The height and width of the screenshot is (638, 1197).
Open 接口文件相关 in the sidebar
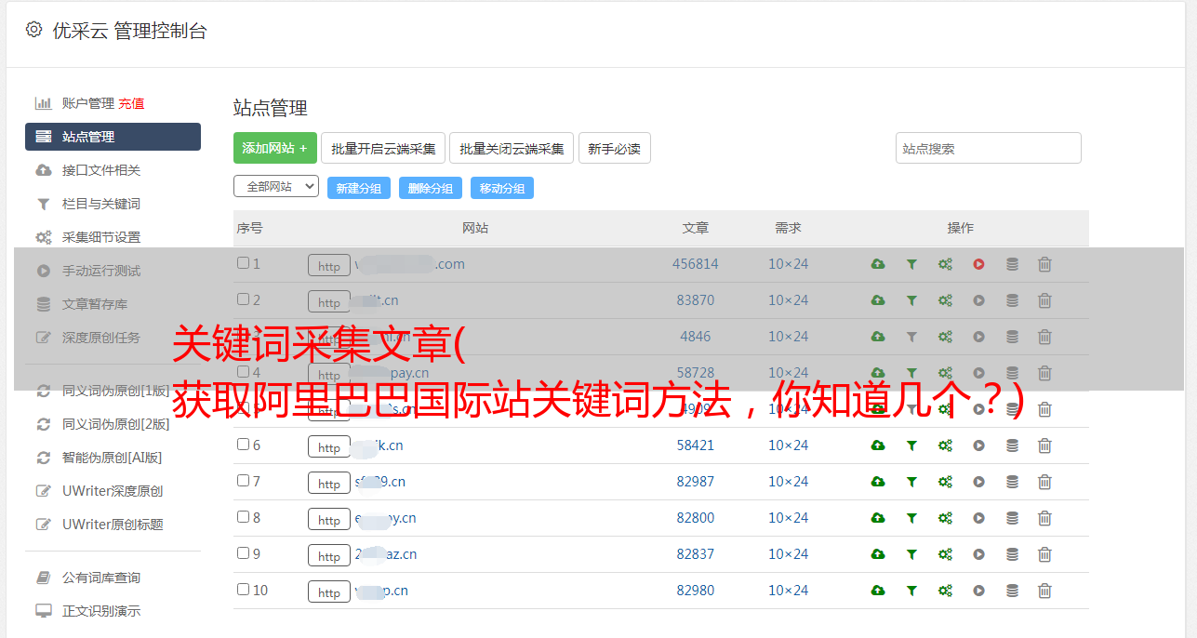tap(100, 170)
